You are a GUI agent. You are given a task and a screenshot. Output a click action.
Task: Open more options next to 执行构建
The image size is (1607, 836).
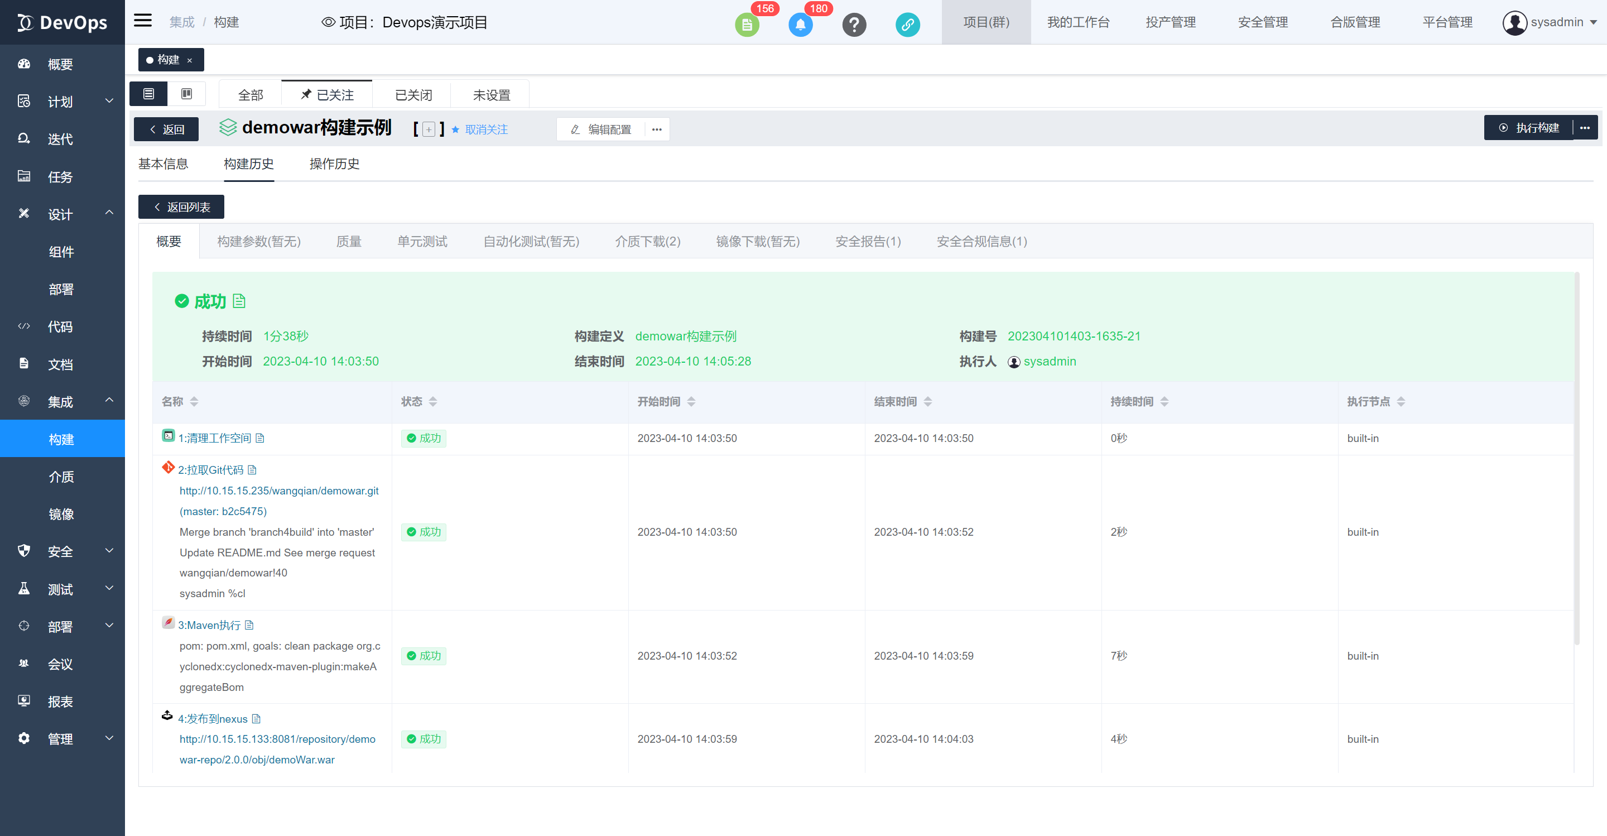coord(1585,128)
